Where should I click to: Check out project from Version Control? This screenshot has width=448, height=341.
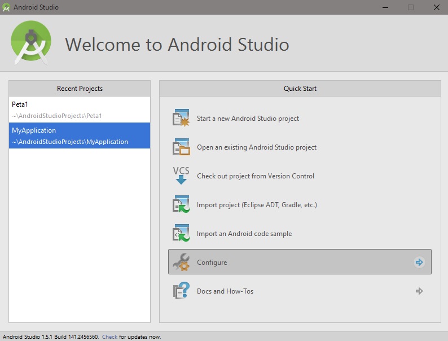click(256, 176)
